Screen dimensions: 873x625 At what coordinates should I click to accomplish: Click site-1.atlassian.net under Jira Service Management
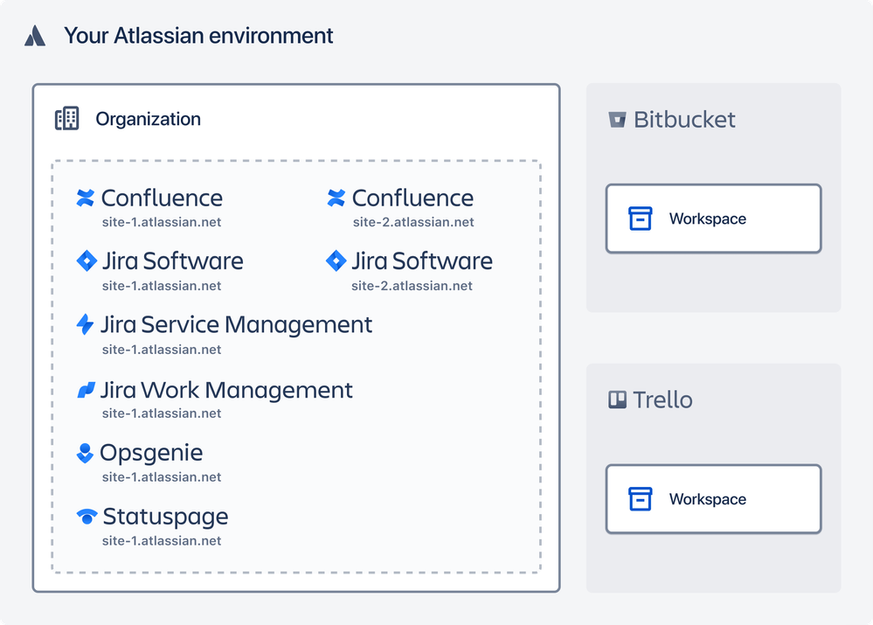point(162,350)
